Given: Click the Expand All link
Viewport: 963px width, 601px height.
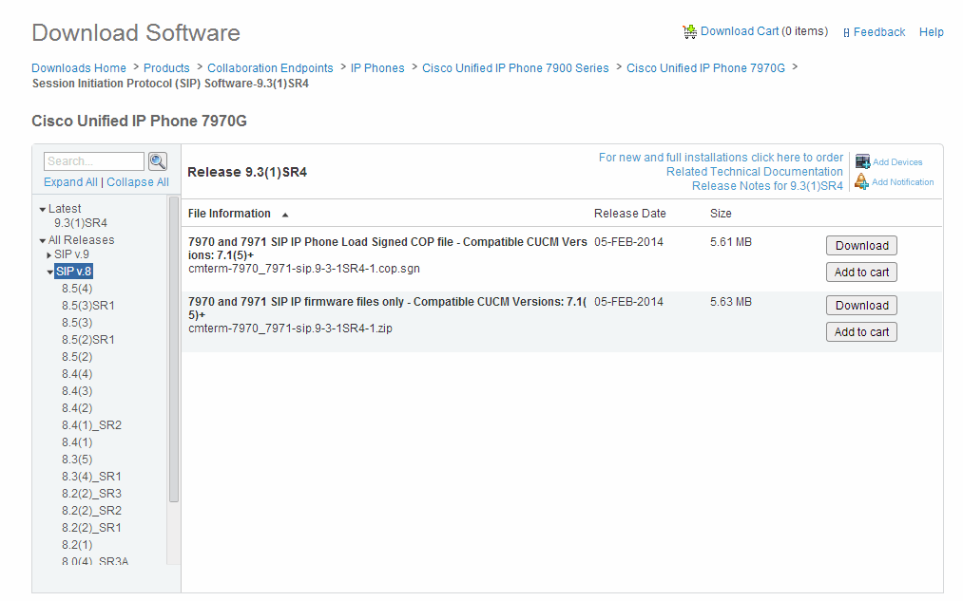Looking at the screenshot, I should tap(70, 182).
